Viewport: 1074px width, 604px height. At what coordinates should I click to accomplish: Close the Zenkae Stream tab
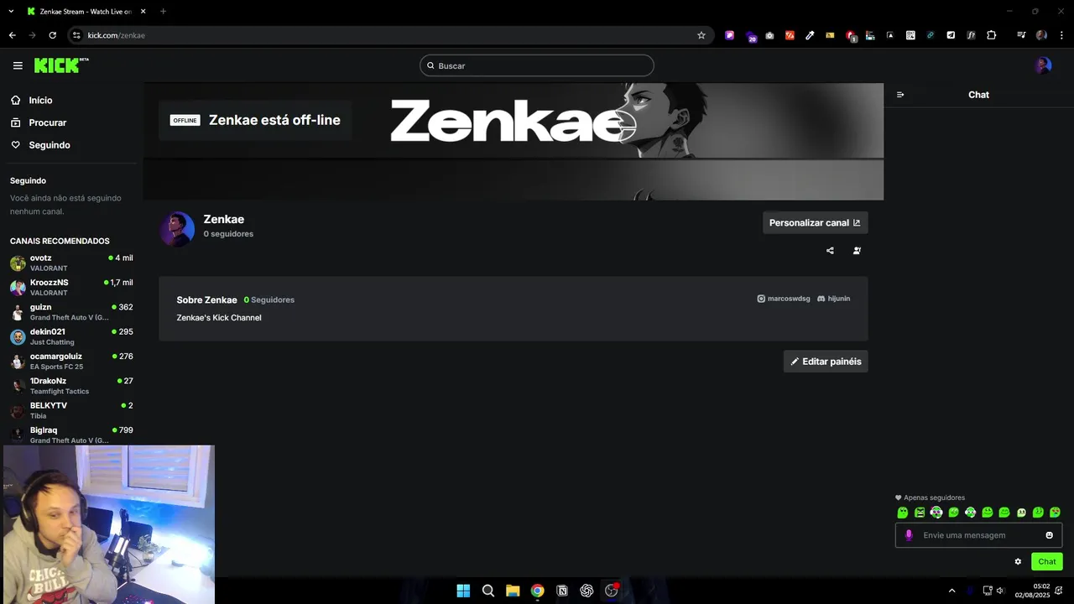143,12
